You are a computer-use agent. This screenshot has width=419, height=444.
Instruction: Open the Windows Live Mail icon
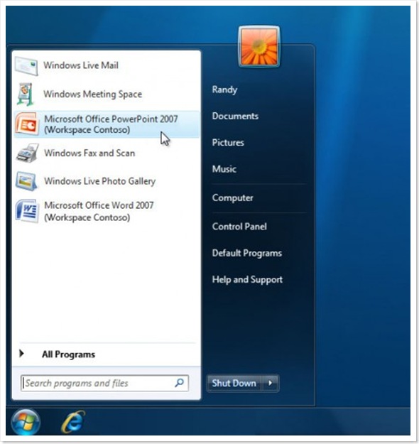tap(26, 66)
